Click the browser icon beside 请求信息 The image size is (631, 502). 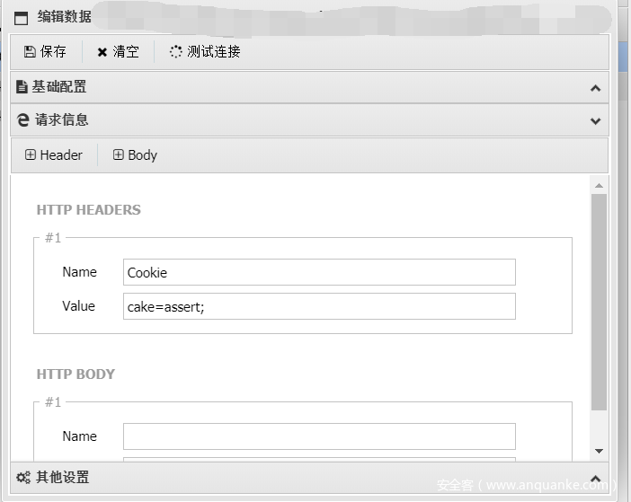click(23, 119)
